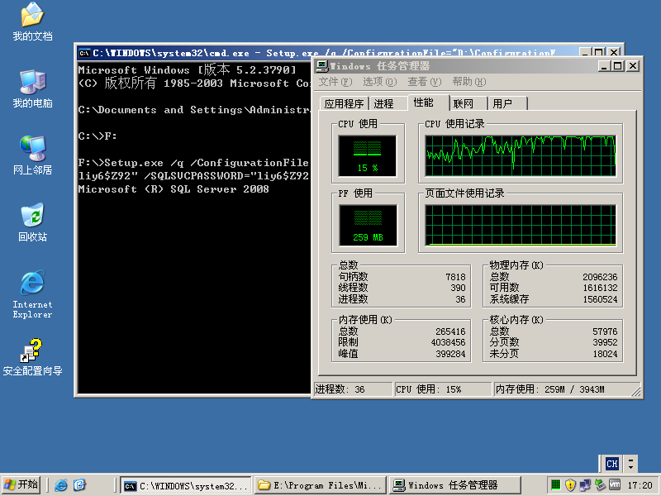Click the 进程数 value 36 in 总数 group
The height and width of the screenshot is (496, 661).
tap(460, 299)
